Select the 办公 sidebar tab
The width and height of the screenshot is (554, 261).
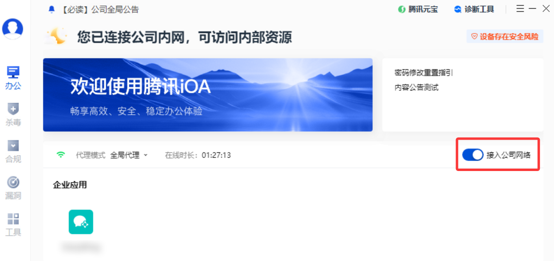(13, 78)
